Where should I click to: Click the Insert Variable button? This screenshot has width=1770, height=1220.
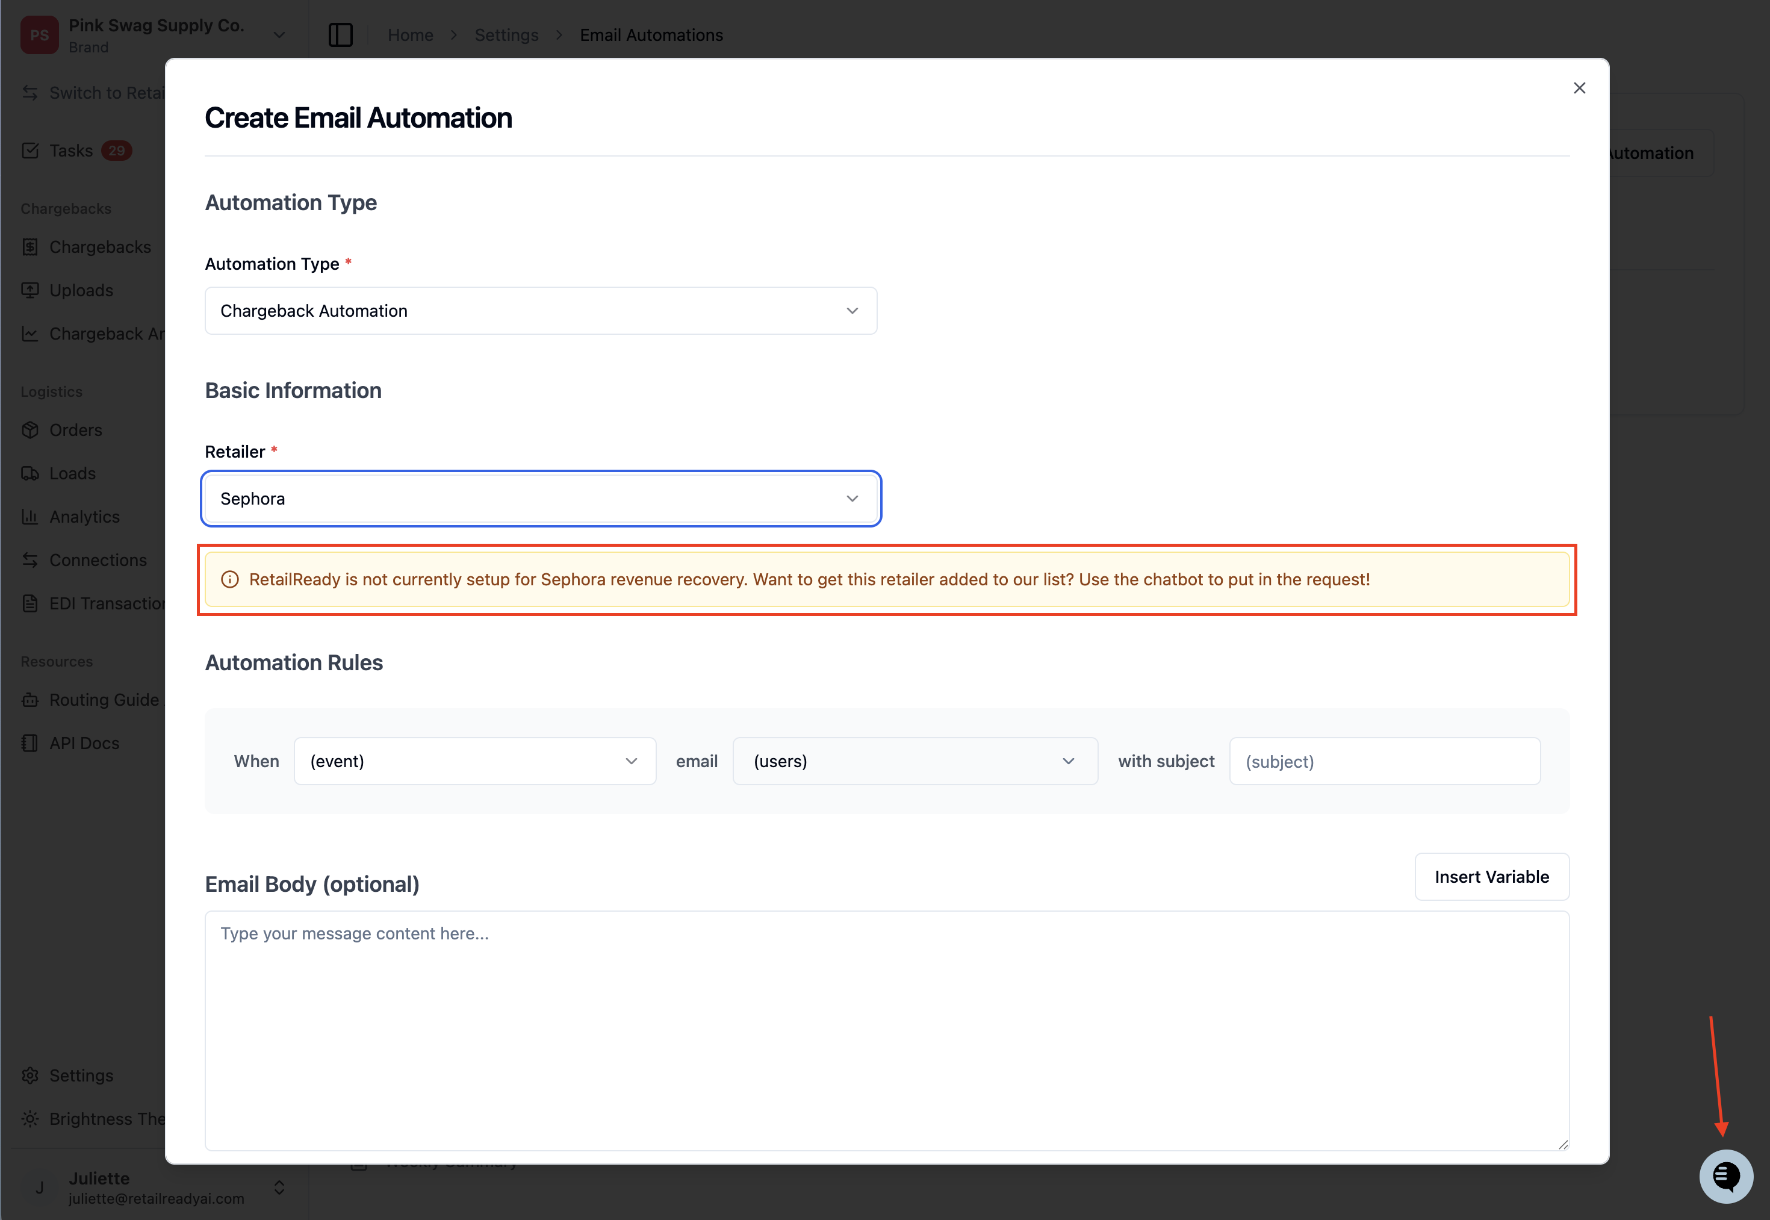point(1491,877)
